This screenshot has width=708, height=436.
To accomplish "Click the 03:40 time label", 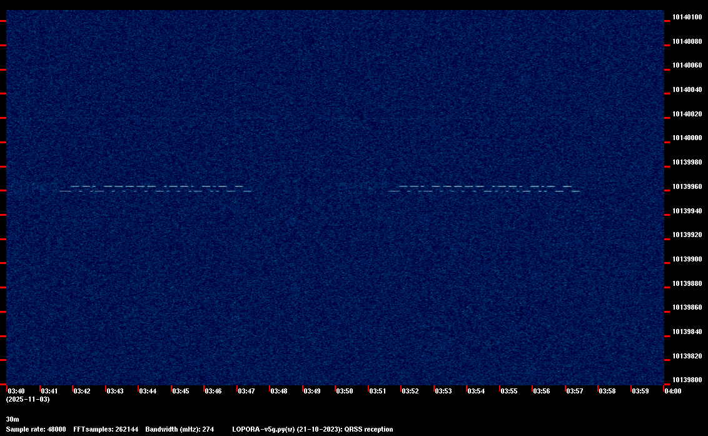I will click(16, 391).
